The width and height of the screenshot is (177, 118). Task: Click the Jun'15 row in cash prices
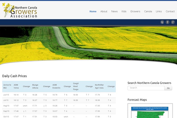tap(6, 95)
